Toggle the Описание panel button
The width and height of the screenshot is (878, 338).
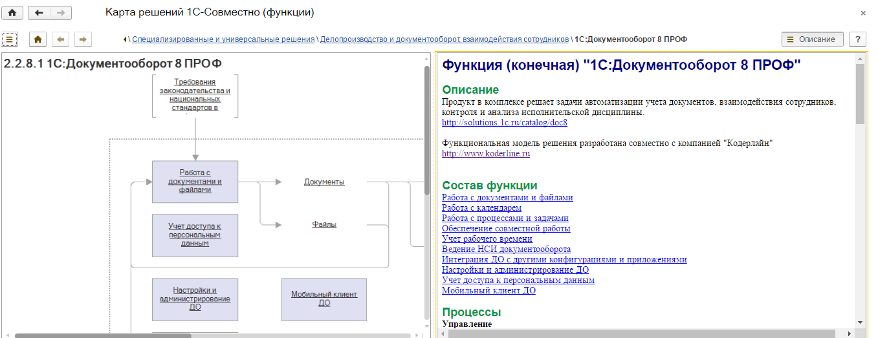click(812, 39)
